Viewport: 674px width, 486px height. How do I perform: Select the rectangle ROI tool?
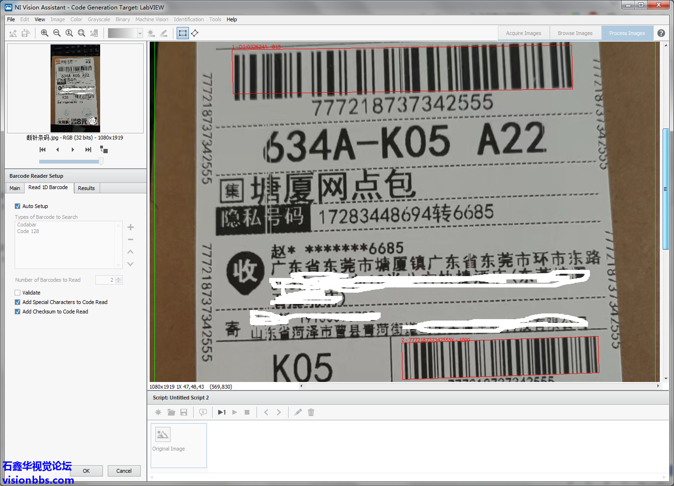[182, 33]
